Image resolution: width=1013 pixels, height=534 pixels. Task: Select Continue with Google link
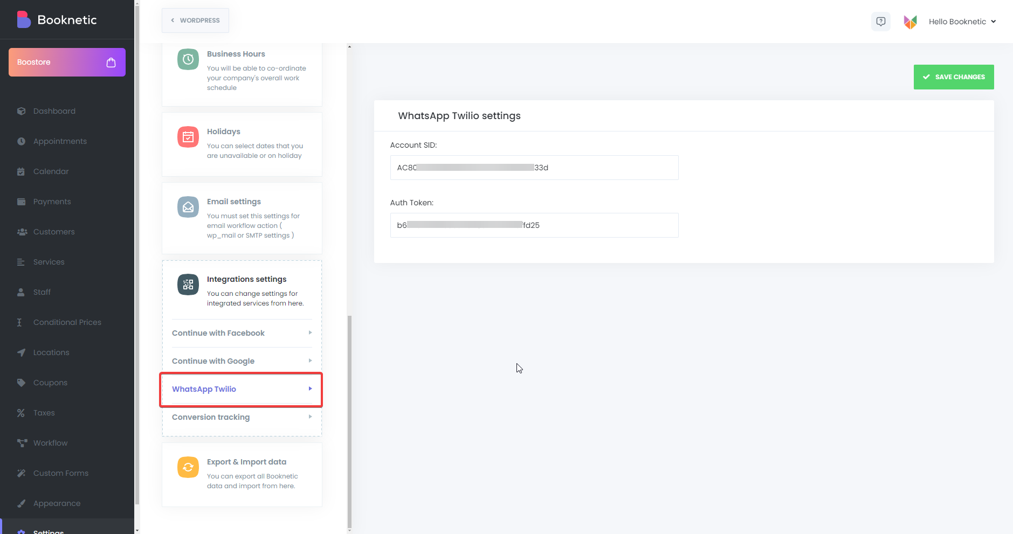213,361
